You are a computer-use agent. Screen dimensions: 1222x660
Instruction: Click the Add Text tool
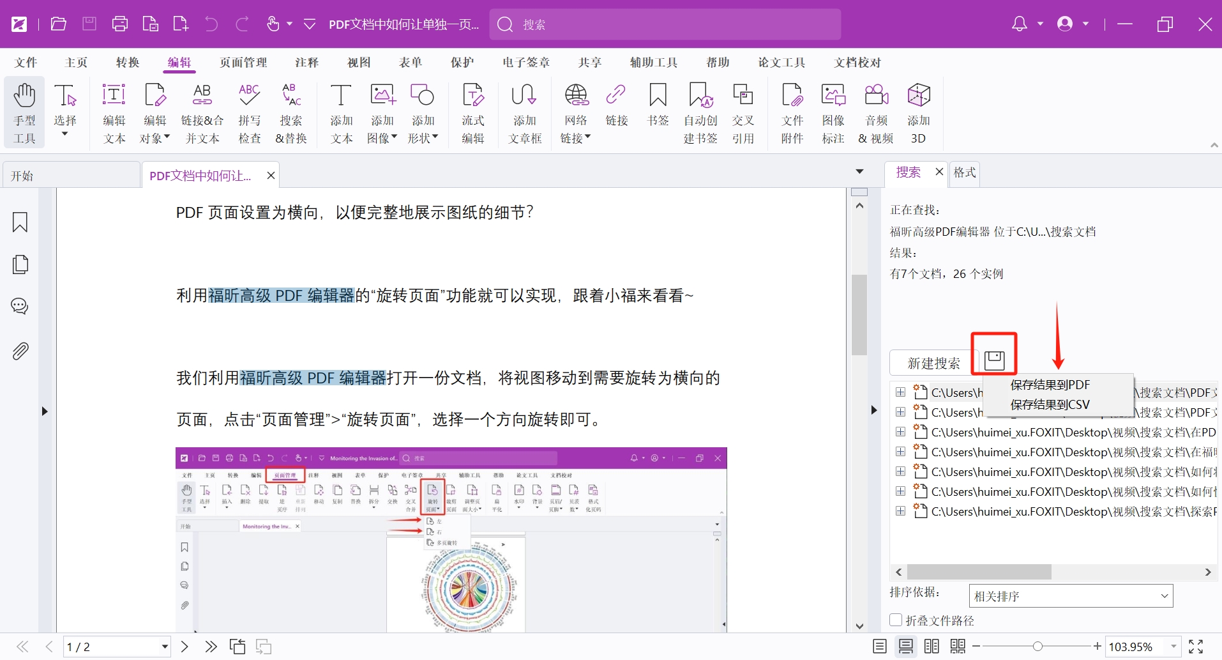[x=342, y=113]
